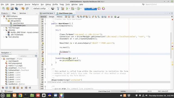174x98 pixels.
Task: Click the Stop Macro Recording icon
Action: point(112,17)
